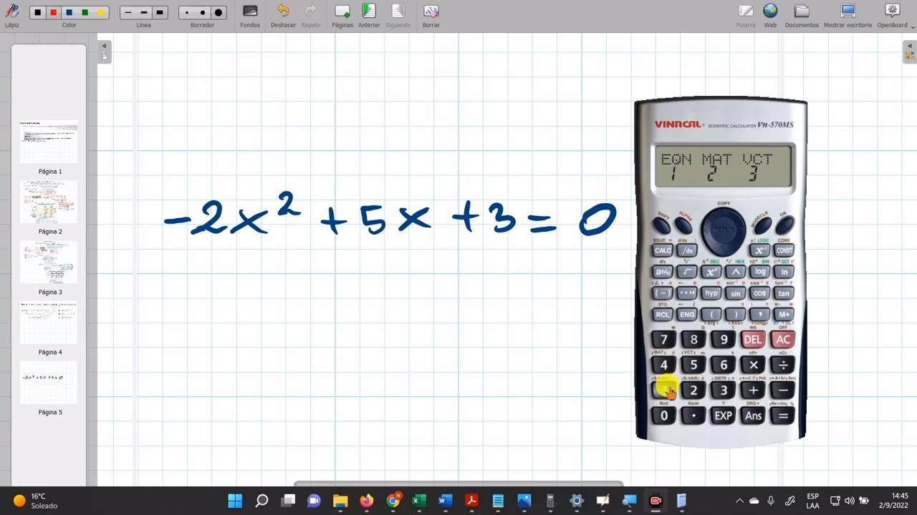The width and height of the screenshot is (917, 515).
Task: Open Fondos to change page background
Action: tap(249, 12)
